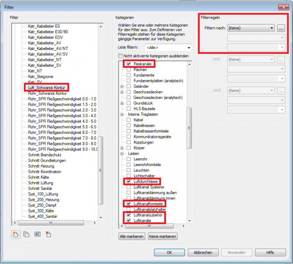Click the 'Keine markieren' button
Image resolution: width=293 pixels, height=264 pixels.
pos(163,236)
